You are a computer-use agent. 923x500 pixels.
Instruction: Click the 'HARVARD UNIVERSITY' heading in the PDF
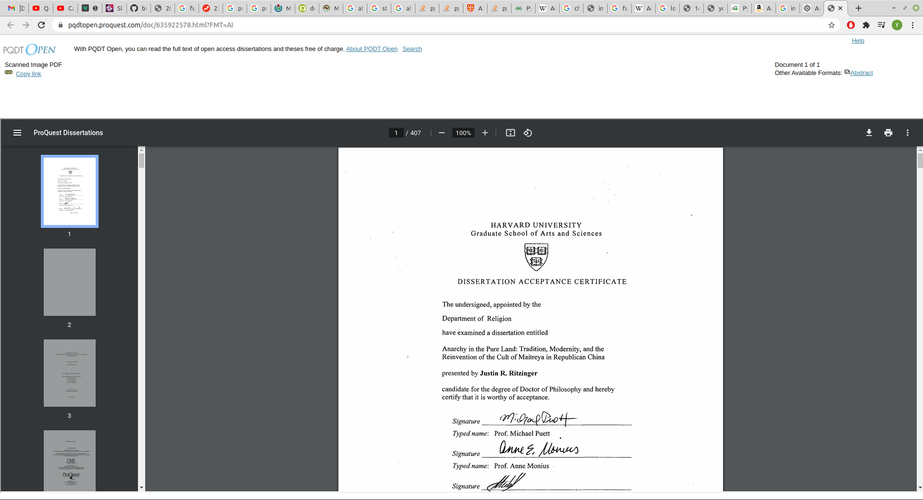(x=536, y=225)
